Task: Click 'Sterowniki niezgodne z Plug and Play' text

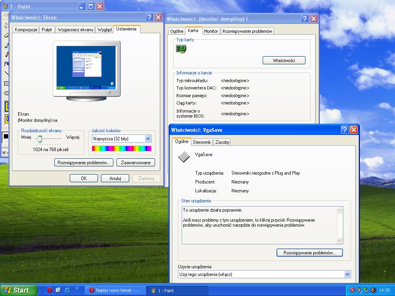Action: click(265, 173)
